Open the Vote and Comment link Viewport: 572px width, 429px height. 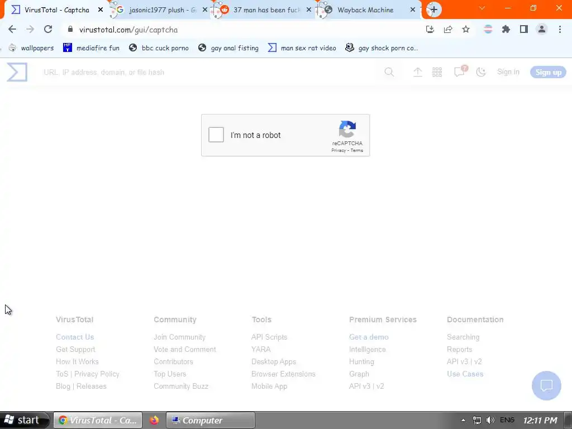tap(184, 350)
